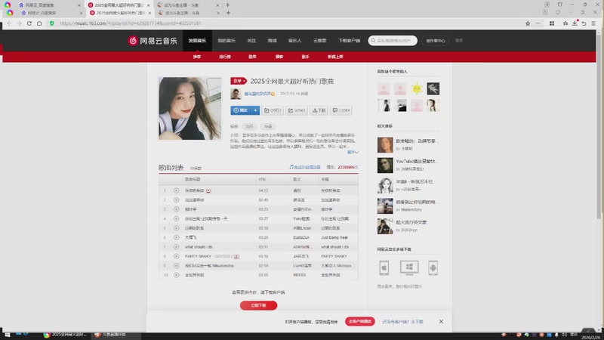Open playlist creator's profile name link
This screenshot has height=340, width=604.
point(257,94)
